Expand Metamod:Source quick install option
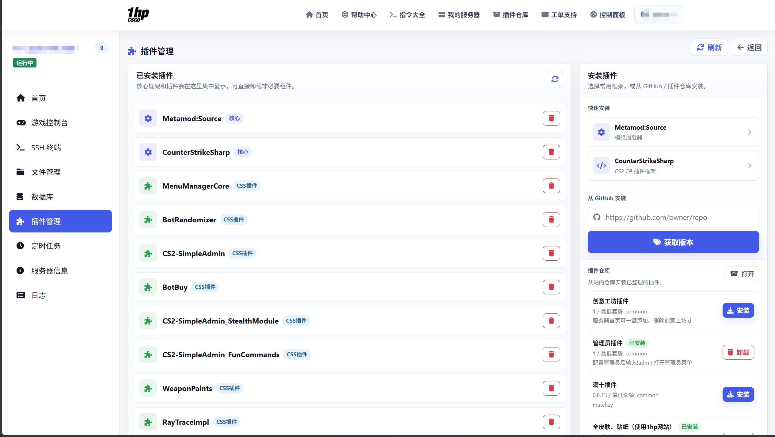Image resolution: width=775 pixels, height=437 pixels. pos(673,132)
